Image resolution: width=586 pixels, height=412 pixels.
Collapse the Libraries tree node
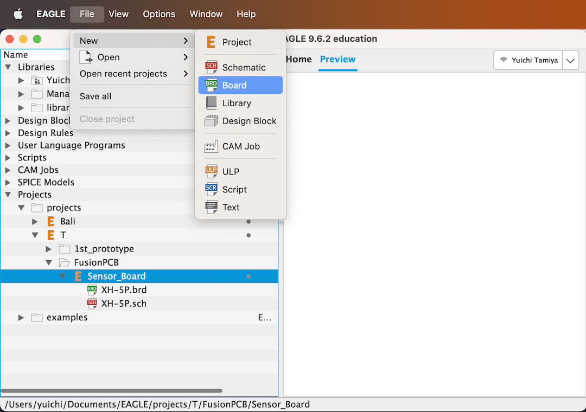[8, 67]
